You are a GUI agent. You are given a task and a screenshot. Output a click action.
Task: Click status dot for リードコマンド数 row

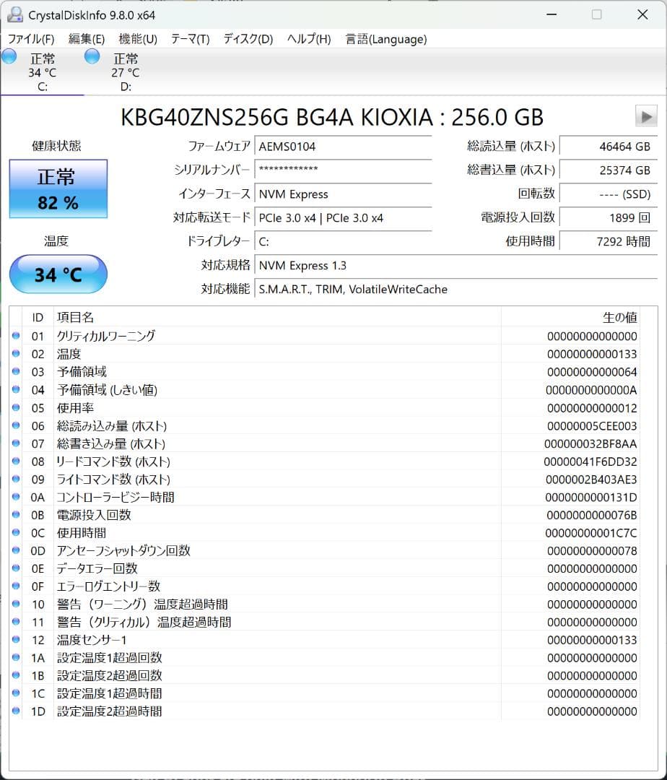(16, 461)
